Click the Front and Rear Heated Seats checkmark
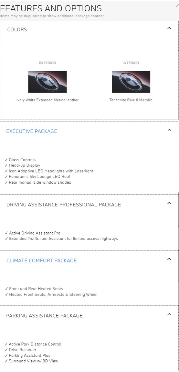The height and width of the screenshot is (372, 179). (x=6, y=289)
